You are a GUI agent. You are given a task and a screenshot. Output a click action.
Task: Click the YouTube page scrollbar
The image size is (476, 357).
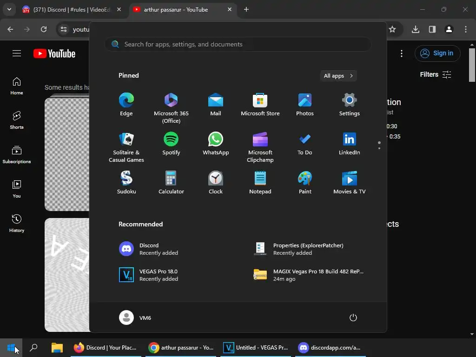[x=472, y=65]
